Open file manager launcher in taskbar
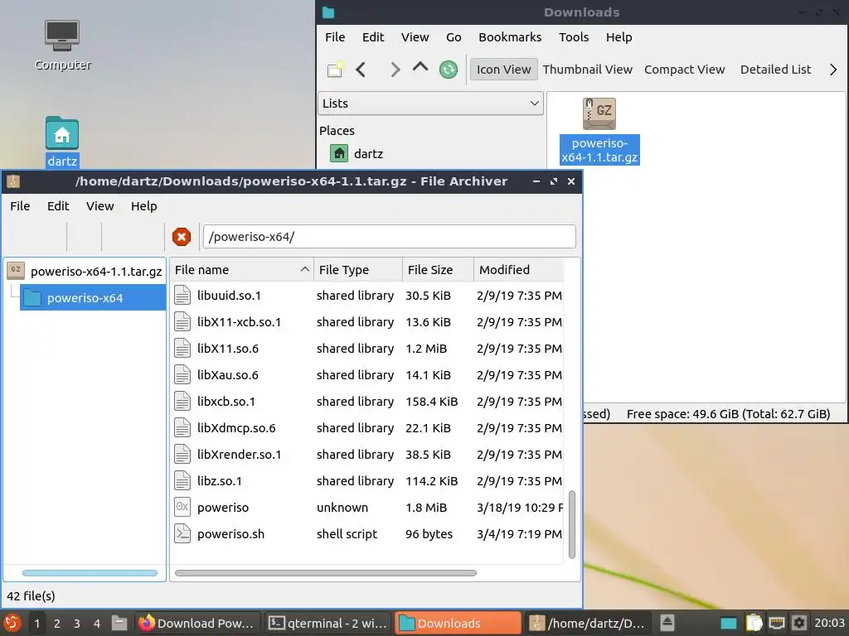 pyautogui.click(x=119, y=623)
